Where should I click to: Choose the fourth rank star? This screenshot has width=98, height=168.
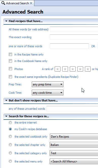click(80, 69)
